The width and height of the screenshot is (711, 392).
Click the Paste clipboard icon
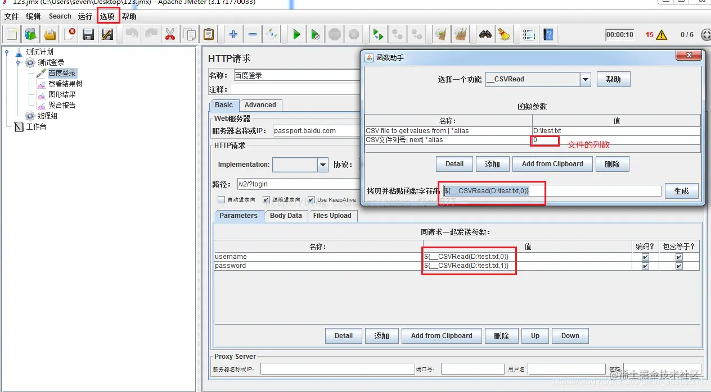pos(209,34)
